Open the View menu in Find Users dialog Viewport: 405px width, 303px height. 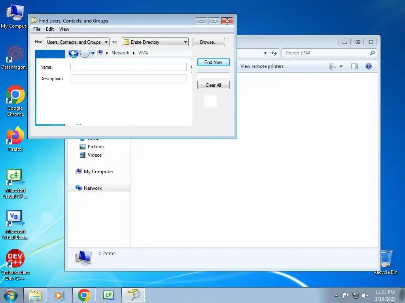click(x=64, y=29)
